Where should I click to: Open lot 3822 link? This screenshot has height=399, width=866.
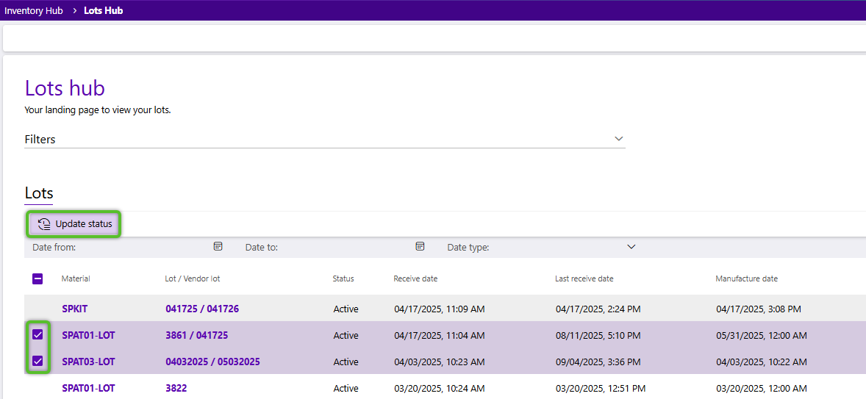click(176, 388)
